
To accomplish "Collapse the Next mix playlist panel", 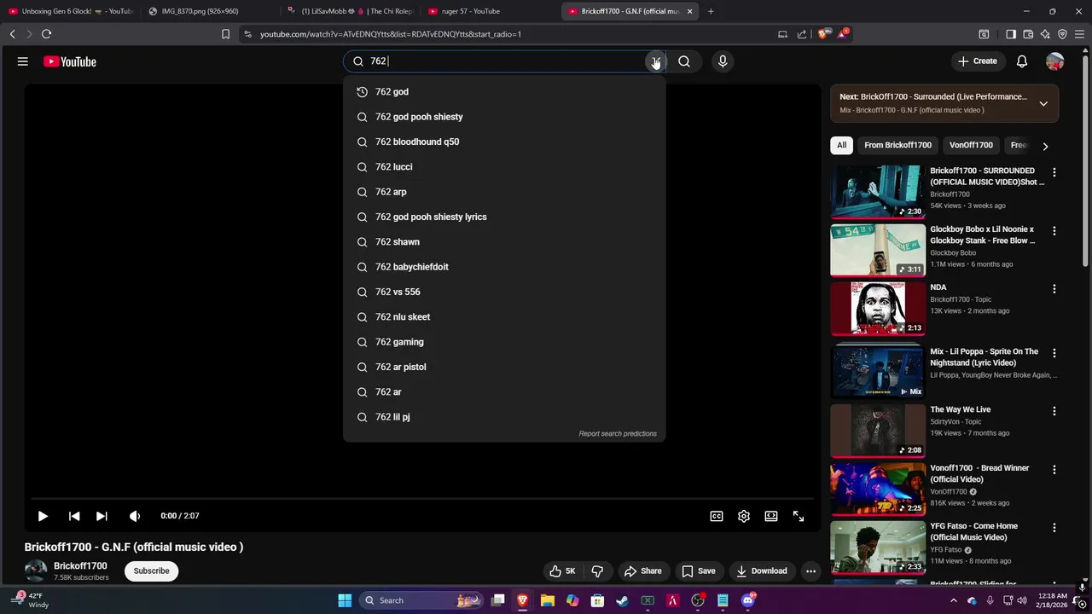I will tap(1043, 103).
